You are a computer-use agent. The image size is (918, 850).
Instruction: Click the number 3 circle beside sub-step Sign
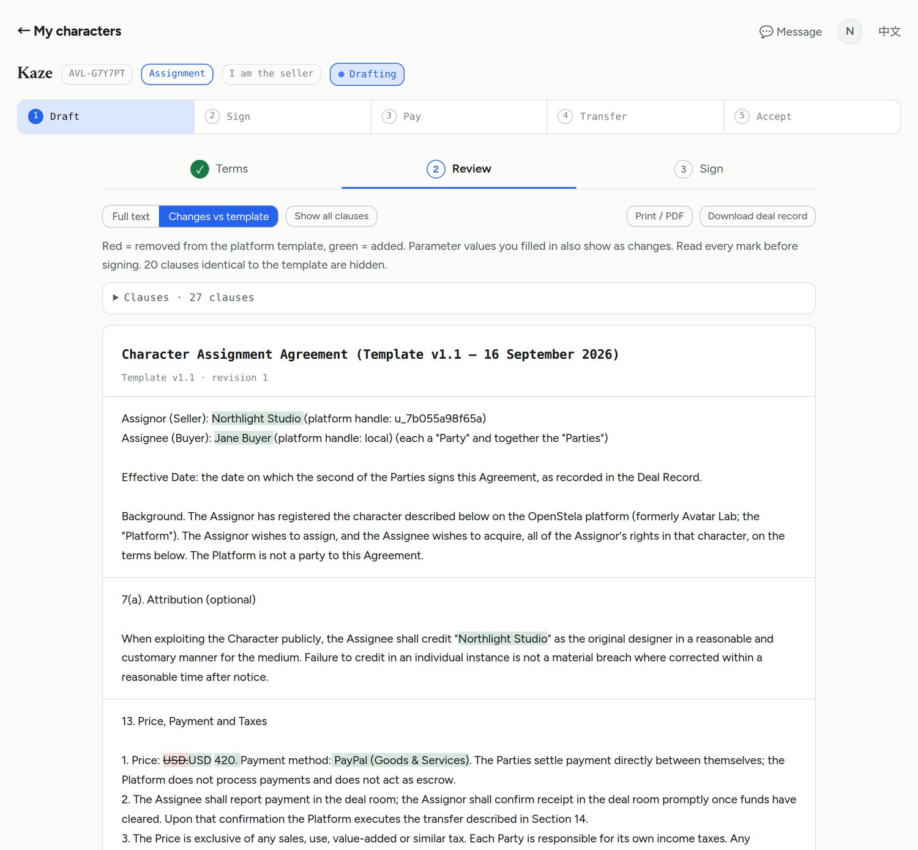(x=683, y=169)
